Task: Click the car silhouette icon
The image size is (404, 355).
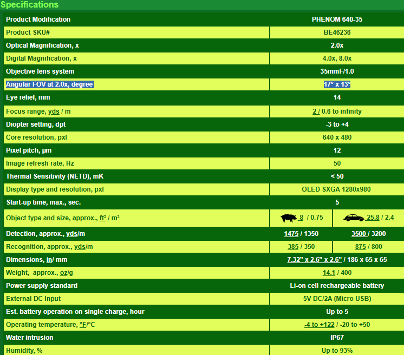Action: click(x=353, y=218)
